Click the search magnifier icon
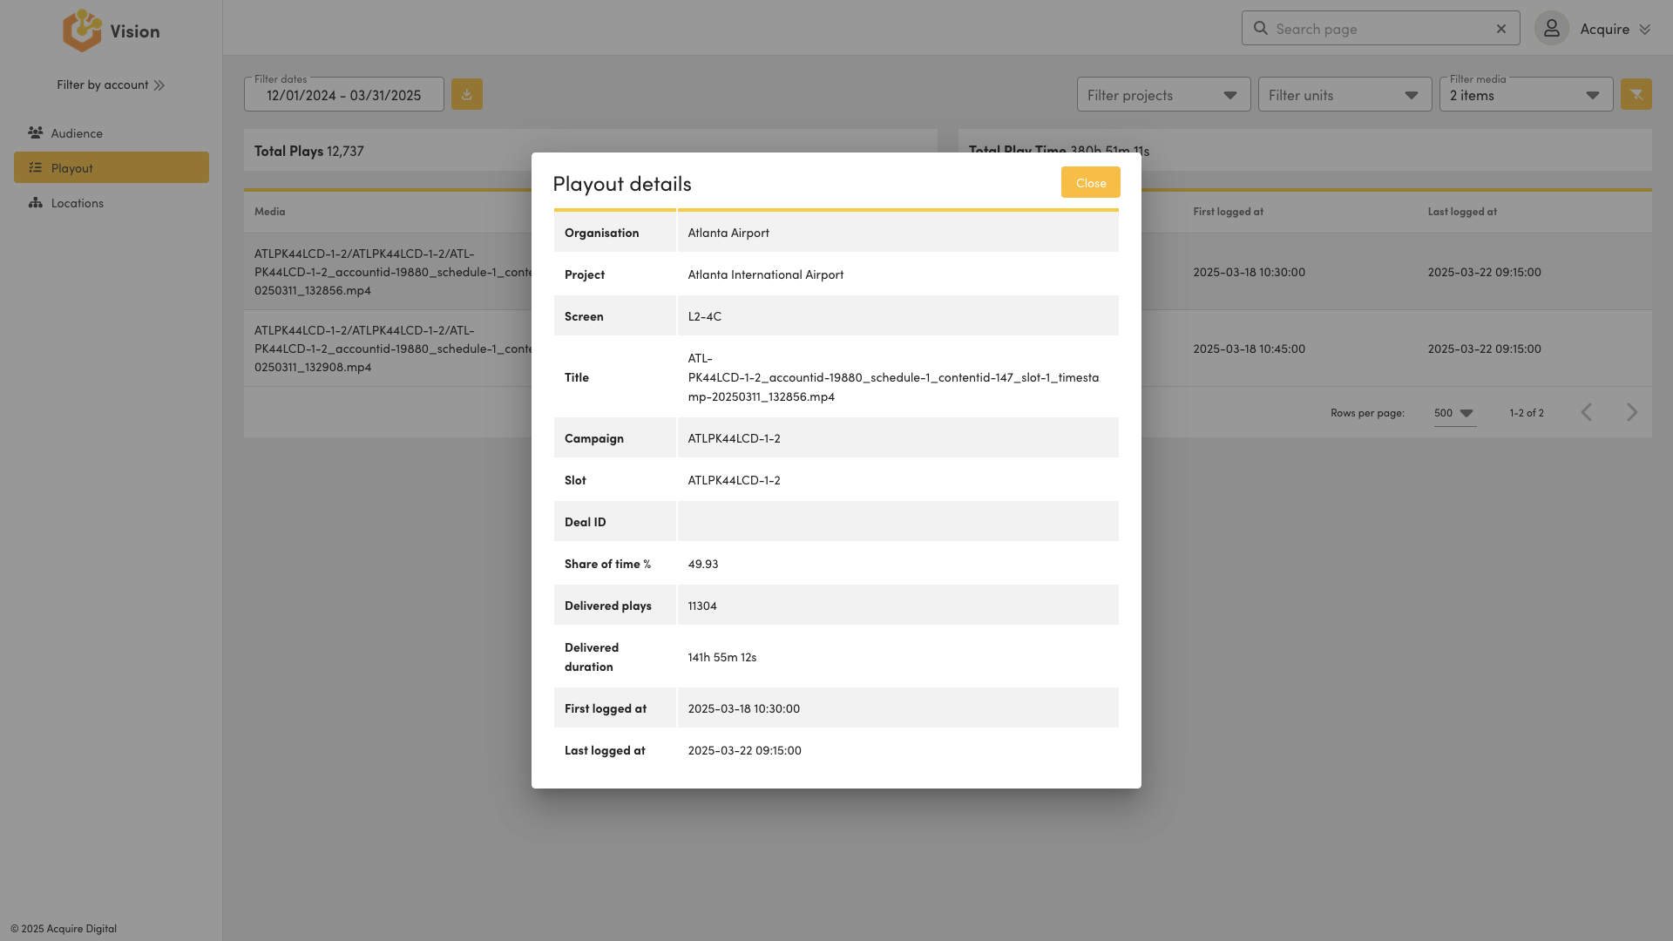The height and width of the screenshot is (941, 1673). (1261, 29)
